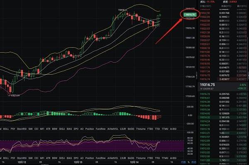Click the green 19316.75 price axis label
The image size is (249, 165).
(x=190, y=15)
